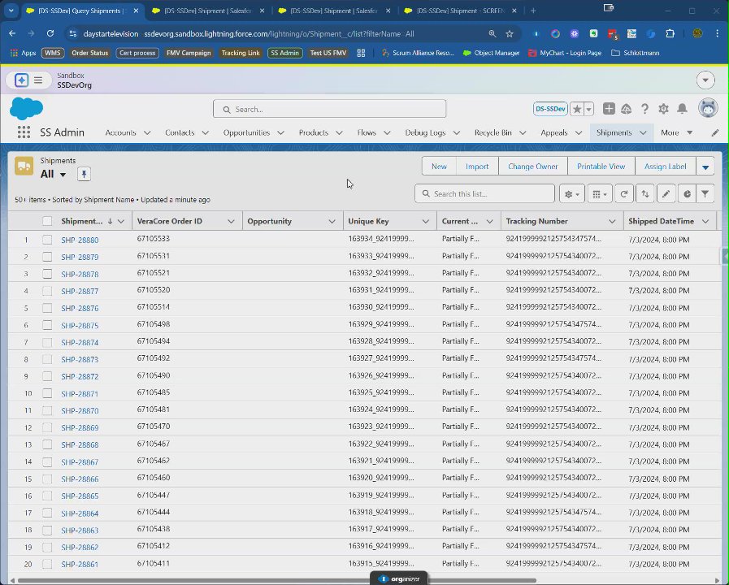Expand more list actions dropdown arrow
The height and width of the screenshot is (585, 729).
(x=705, y=167)
